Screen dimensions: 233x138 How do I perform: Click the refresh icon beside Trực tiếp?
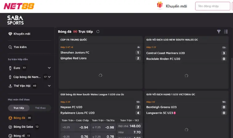coord(98,32)
